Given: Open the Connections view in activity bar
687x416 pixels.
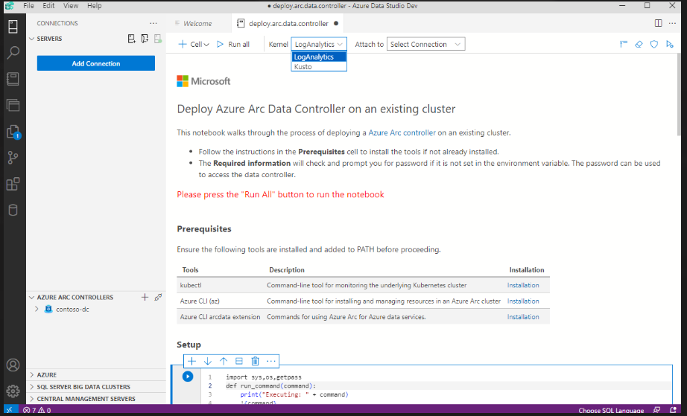Looking at the screenshot, I should coord(13,27).
